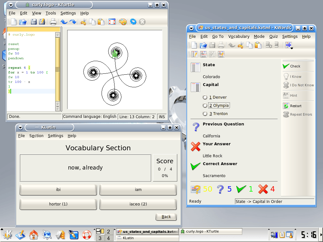This screenshot has width=323, height=242.
Task: Choose the 'iam' answer button
Action: [x=138, y=190]
